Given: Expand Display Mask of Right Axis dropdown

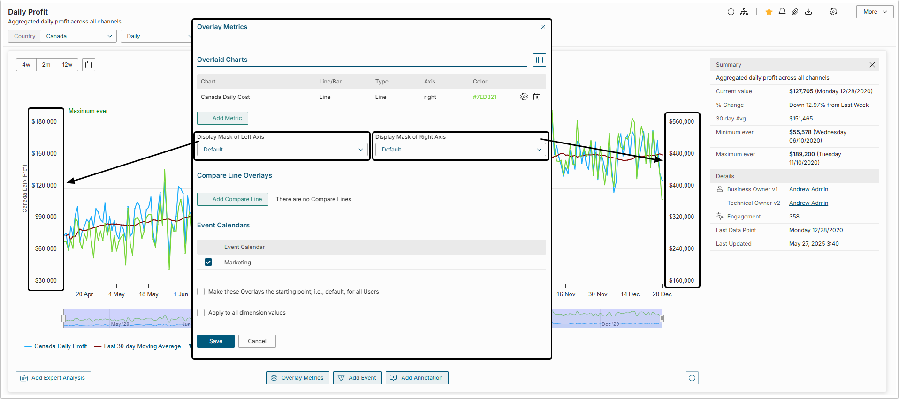Looking at the screenshot, I should (x=460, y=150).
